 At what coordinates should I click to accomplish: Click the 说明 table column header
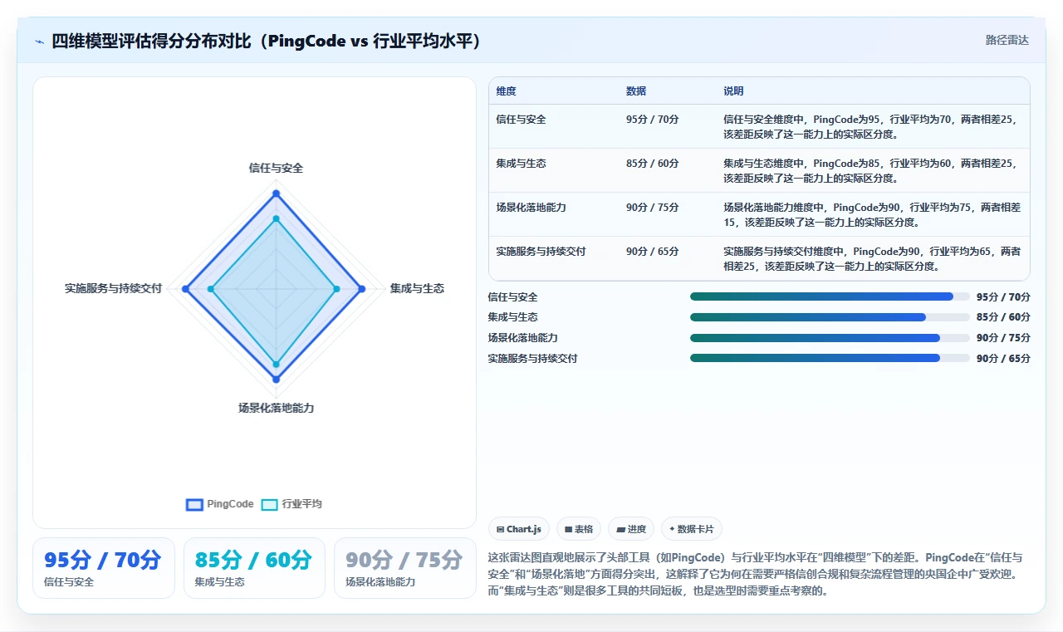pyautogui.click(x=733, y=91)
